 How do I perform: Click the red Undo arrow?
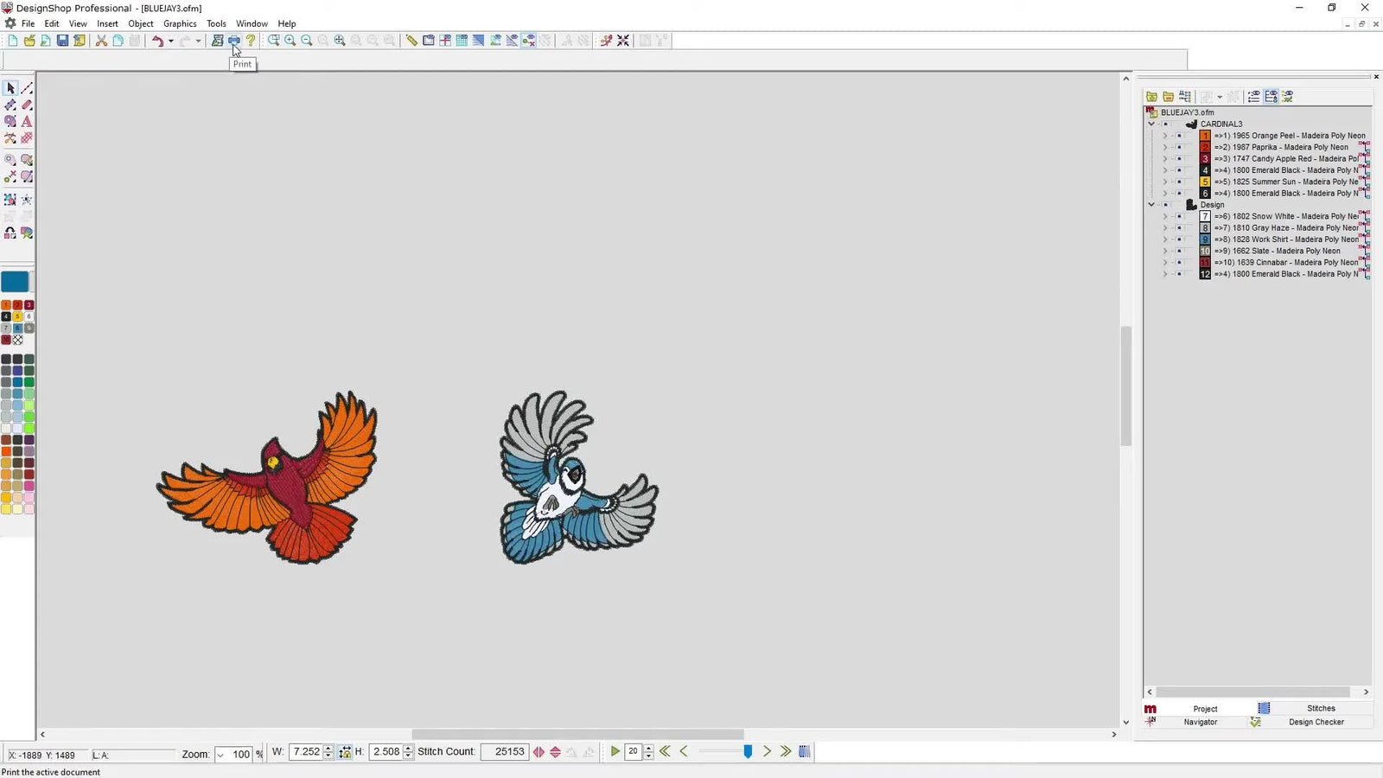tap(157, 41)
